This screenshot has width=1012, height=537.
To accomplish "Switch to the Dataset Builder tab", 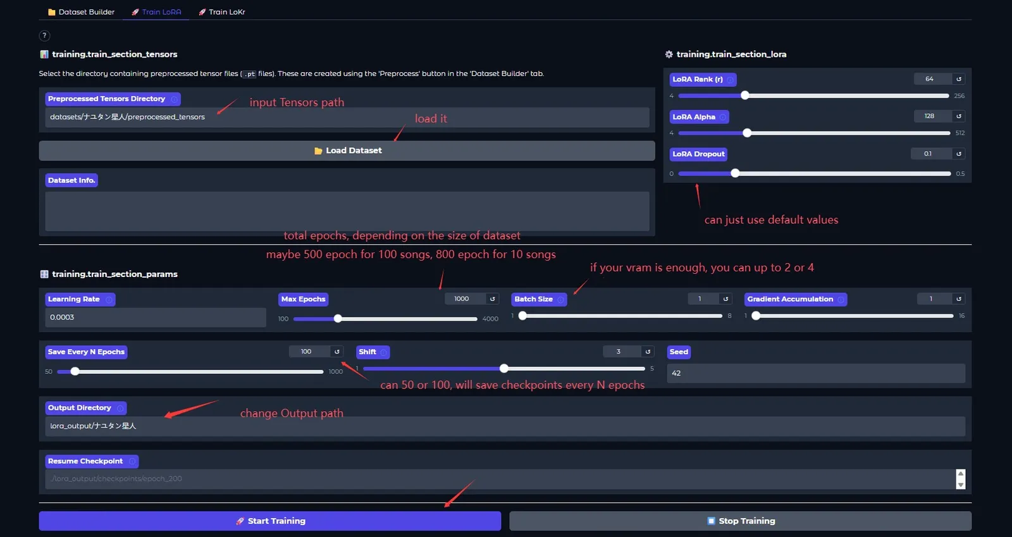I will pyautogui.click(x=81, y=12).
